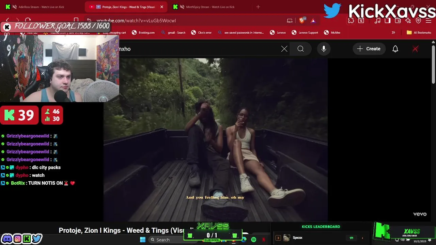Open see saved passwords bookmark

pyautogui.click(x=240, y=33)
